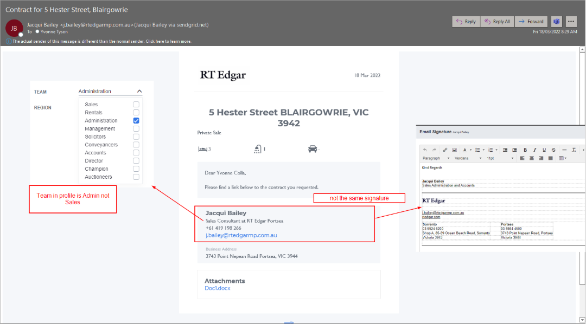Clear formatting in signature editor
Viewport: 586px width, 324px height.
574,150
